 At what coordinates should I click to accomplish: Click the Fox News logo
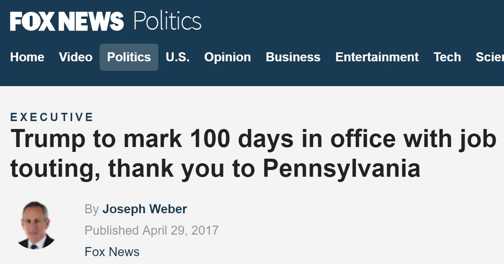[67, 21]
